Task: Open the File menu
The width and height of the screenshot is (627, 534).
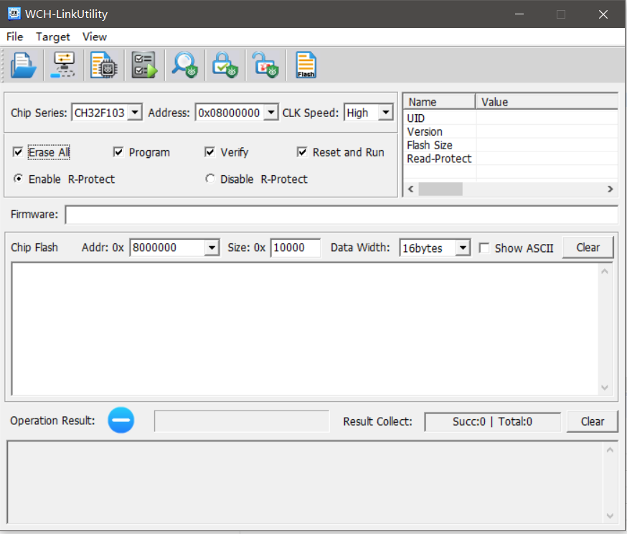Action: [x=15, y=37]
